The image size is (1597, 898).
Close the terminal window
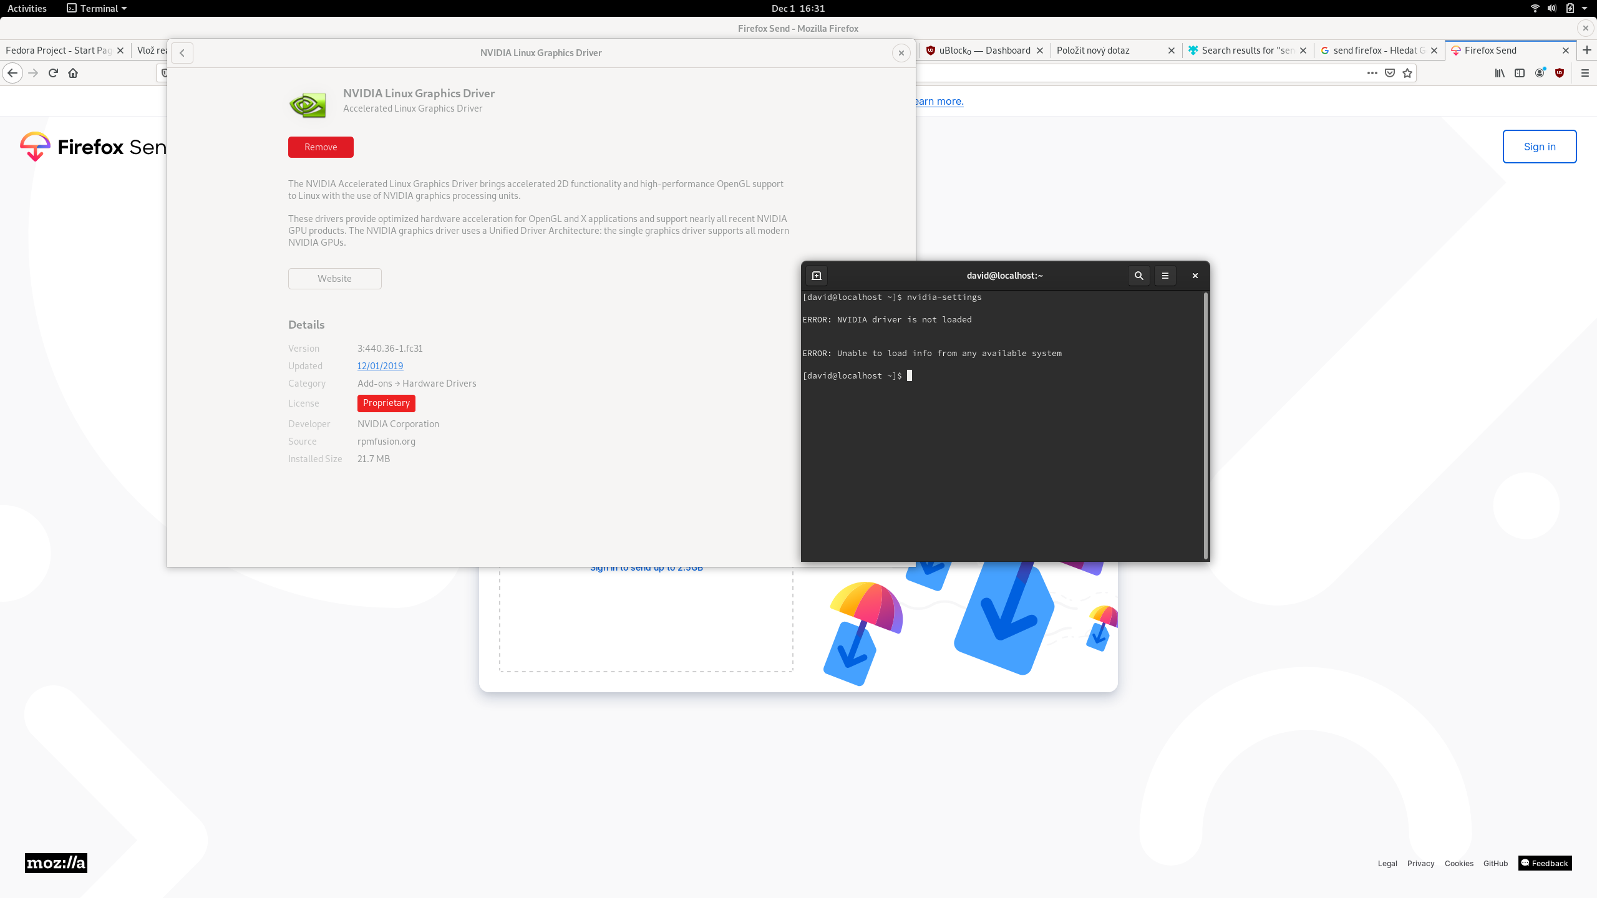click(1195, 276)
